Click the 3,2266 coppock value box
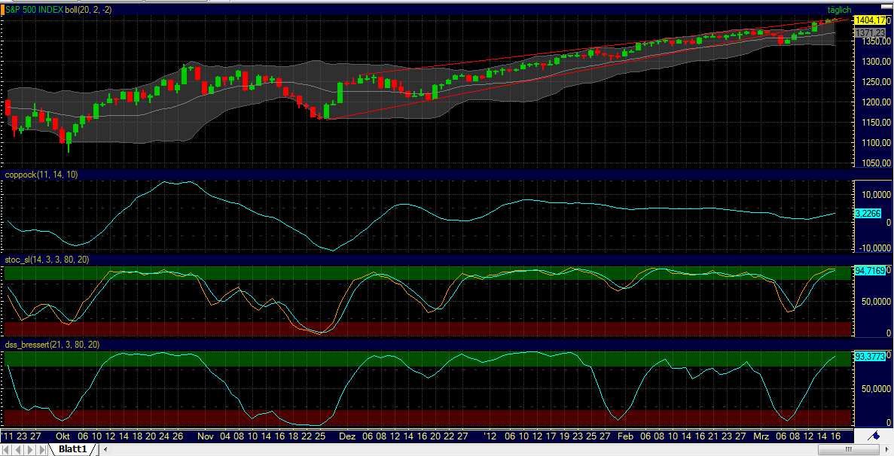 pyautogui.click(x=868, y=214)
